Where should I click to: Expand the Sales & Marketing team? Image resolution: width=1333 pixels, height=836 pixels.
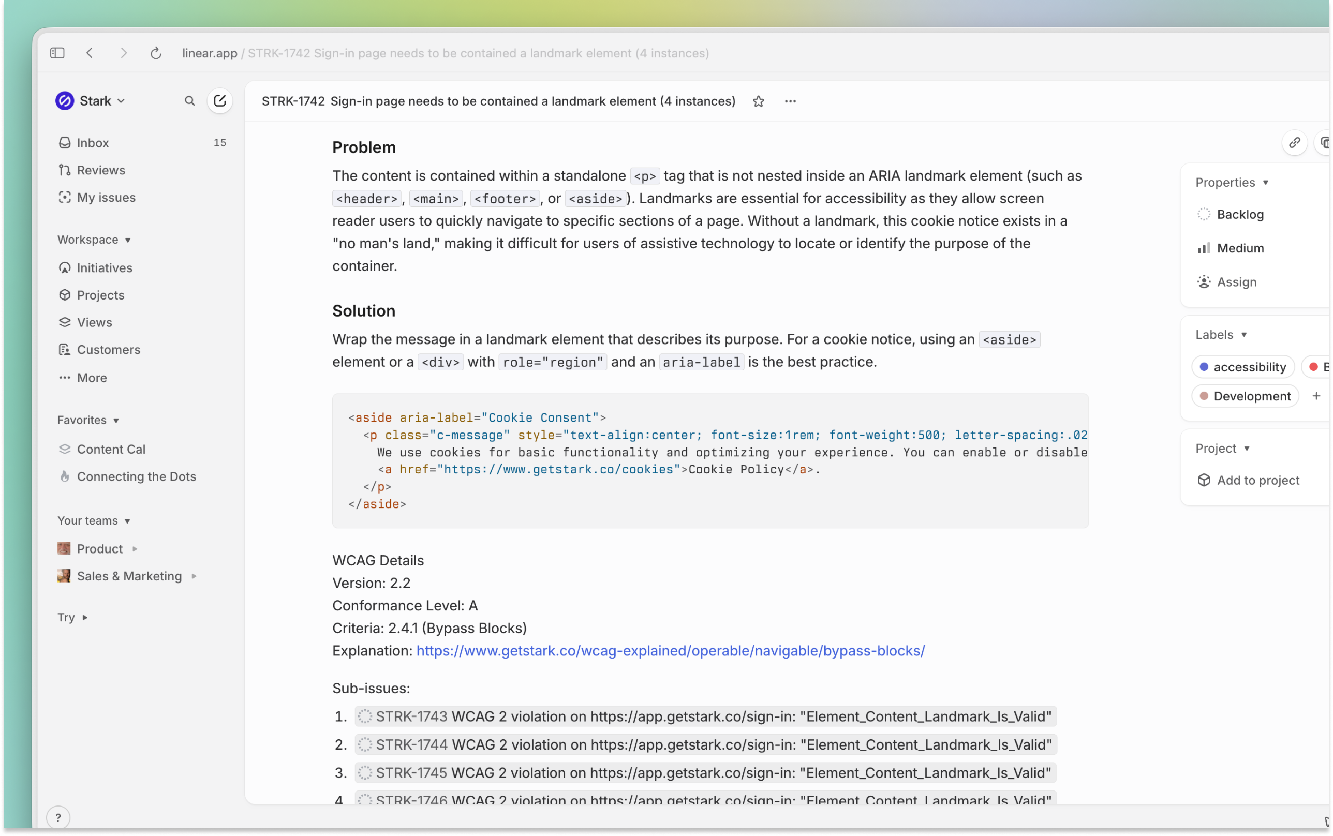[x=194, y=576]
